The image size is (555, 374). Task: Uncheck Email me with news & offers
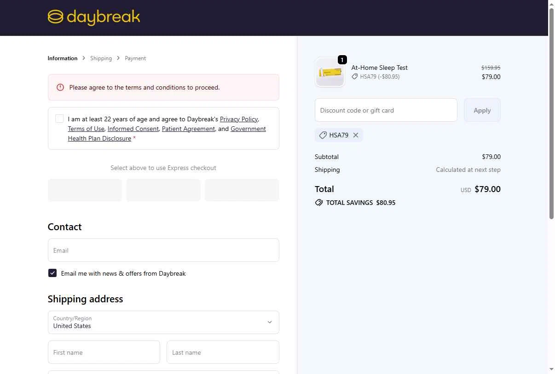coord(52,273)
